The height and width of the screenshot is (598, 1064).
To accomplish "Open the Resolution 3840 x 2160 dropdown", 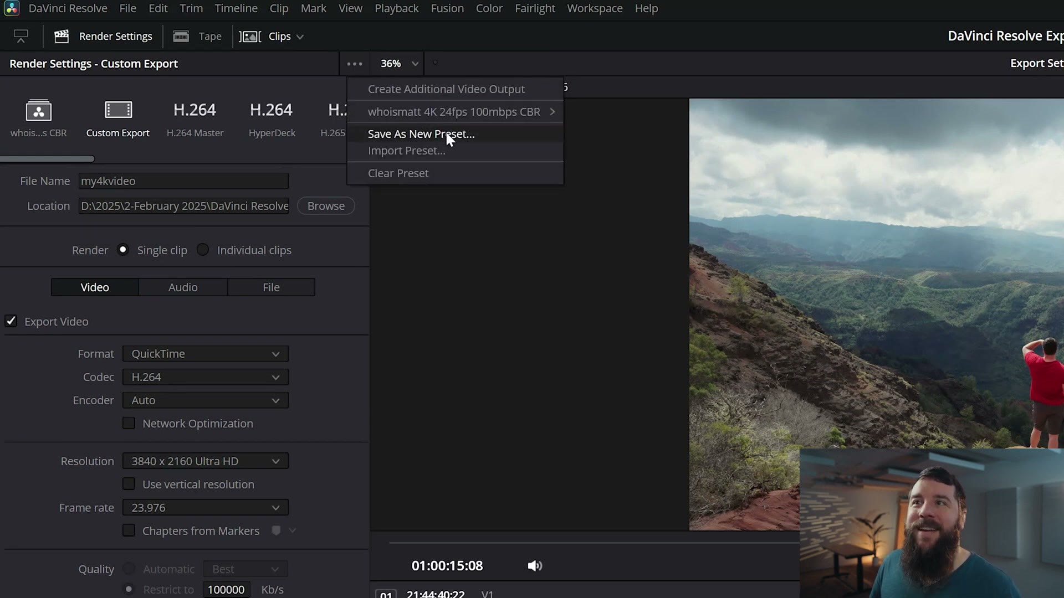I will (x=205, y=461).
